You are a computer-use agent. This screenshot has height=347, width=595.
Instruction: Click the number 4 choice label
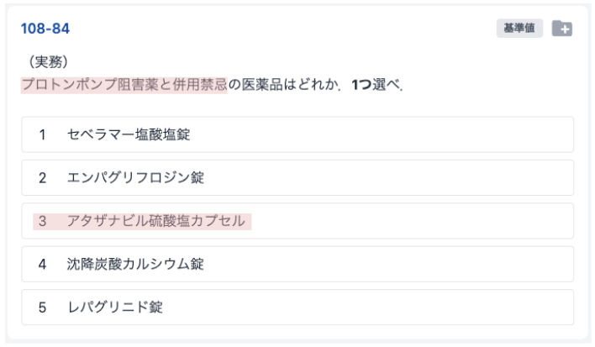(x=42, y=265)
